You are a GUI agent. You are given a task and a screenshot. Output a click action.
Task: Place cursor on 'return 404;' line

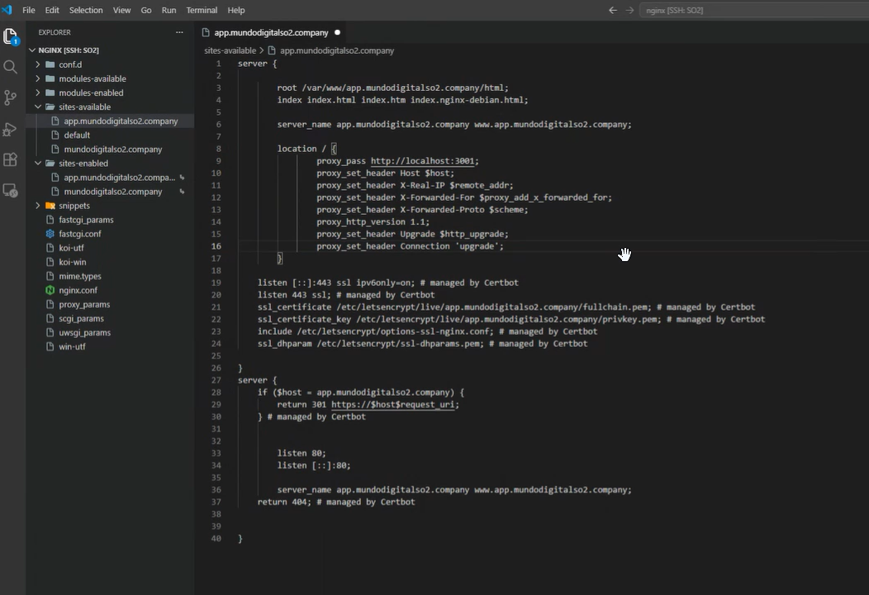(336, 502)
